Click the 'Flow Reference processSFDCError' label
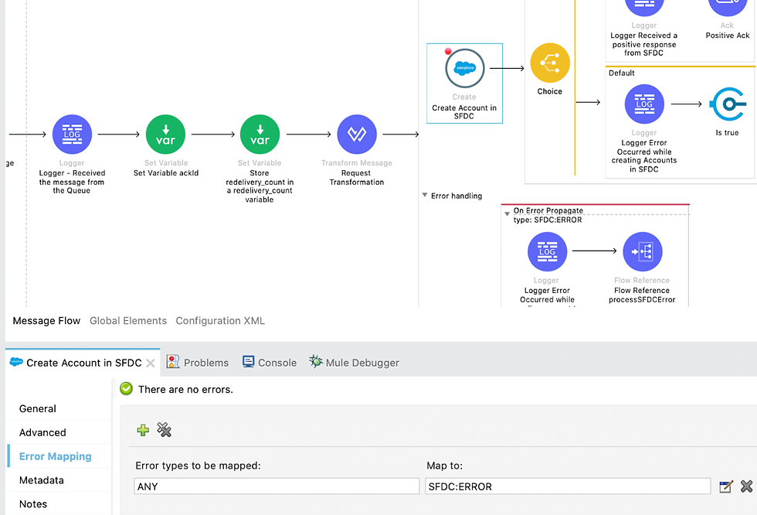This screenshot has height=515, width=757. 642,295
